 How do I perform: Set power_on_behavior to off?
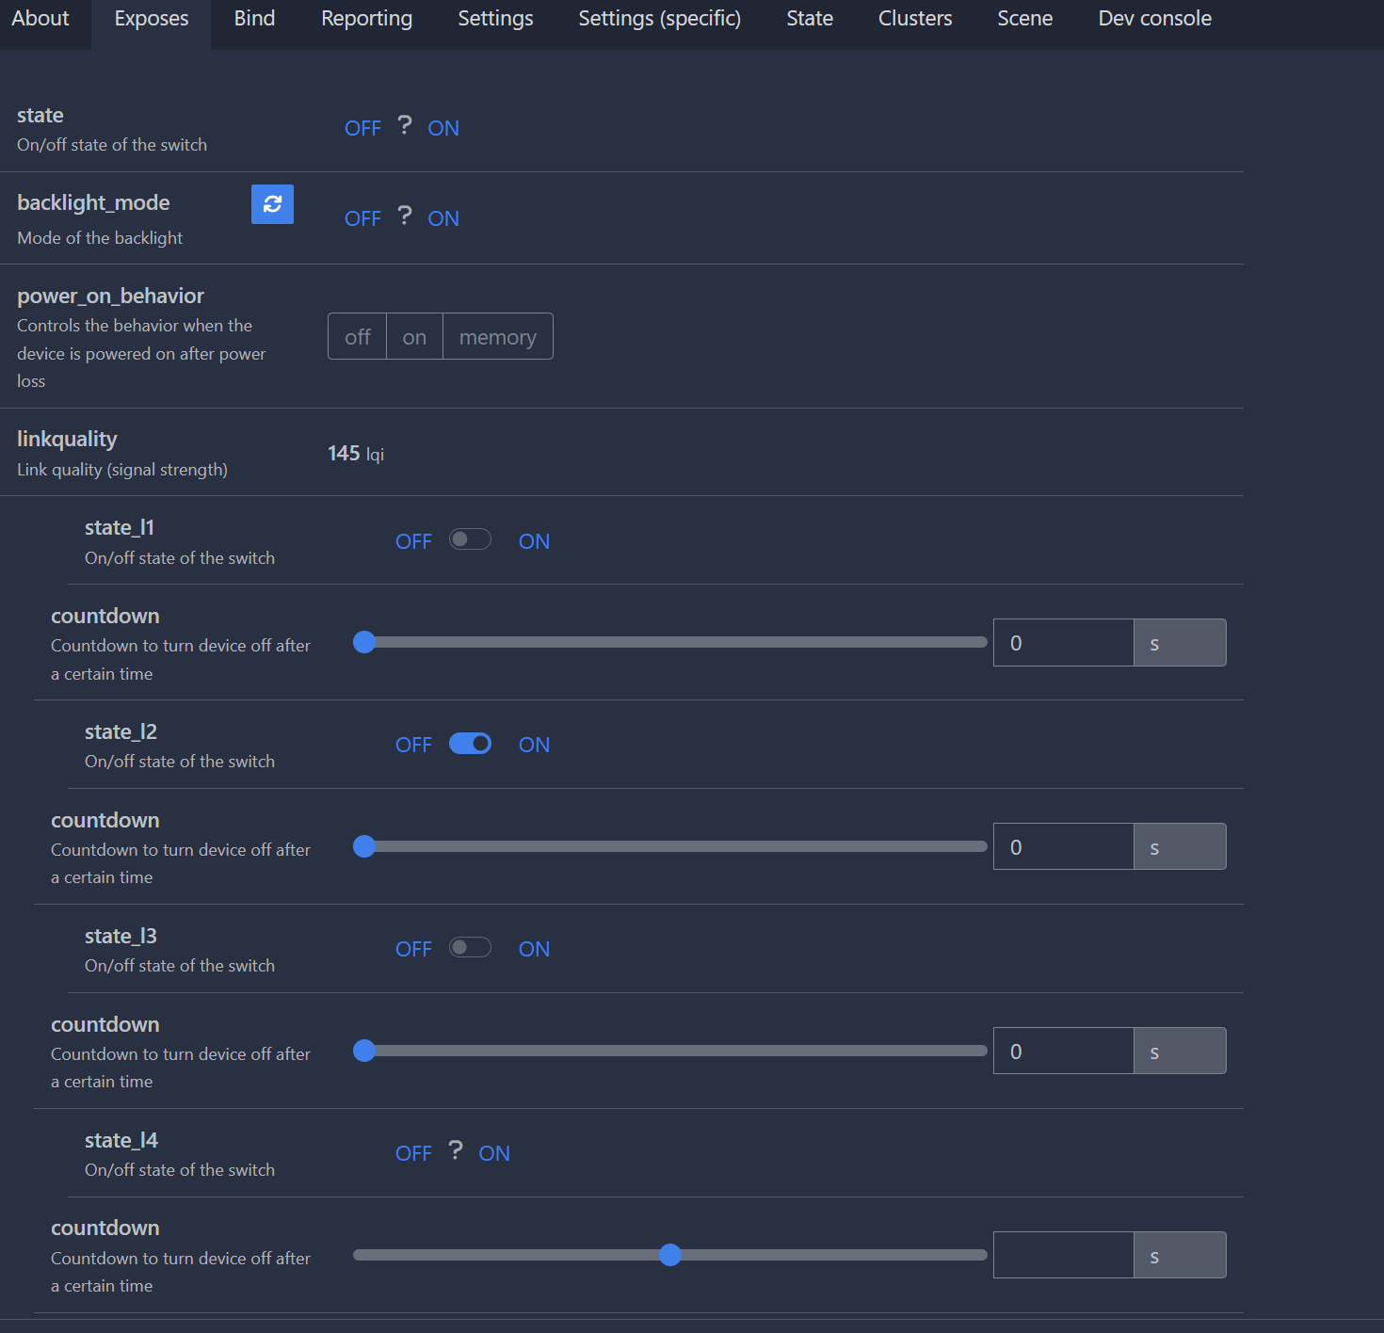357,336
